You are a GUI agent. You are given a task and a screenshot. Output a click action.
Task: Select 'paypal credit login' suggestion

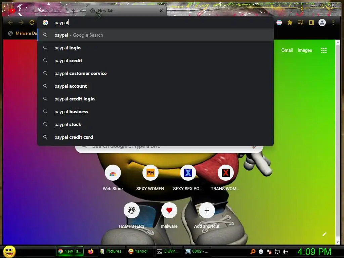tap(156, 99)
